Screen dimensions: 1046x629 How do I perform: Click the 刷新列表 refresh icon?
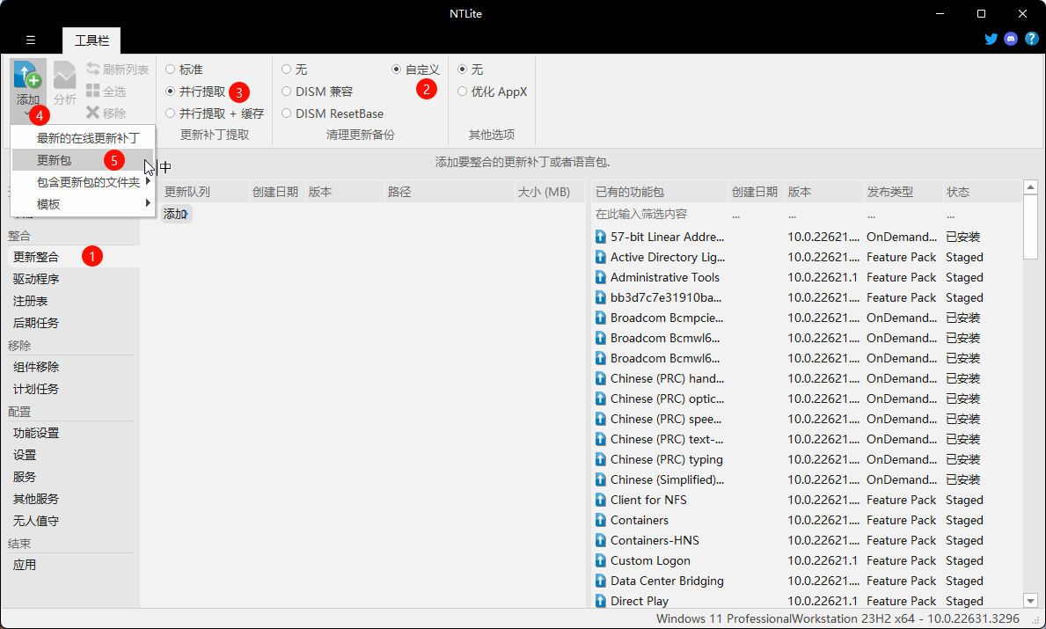pyautogui.click(x=92, y=69)
